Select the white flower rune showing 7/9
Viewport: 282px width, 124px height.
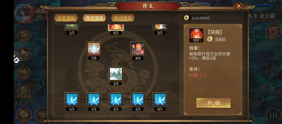94,49
